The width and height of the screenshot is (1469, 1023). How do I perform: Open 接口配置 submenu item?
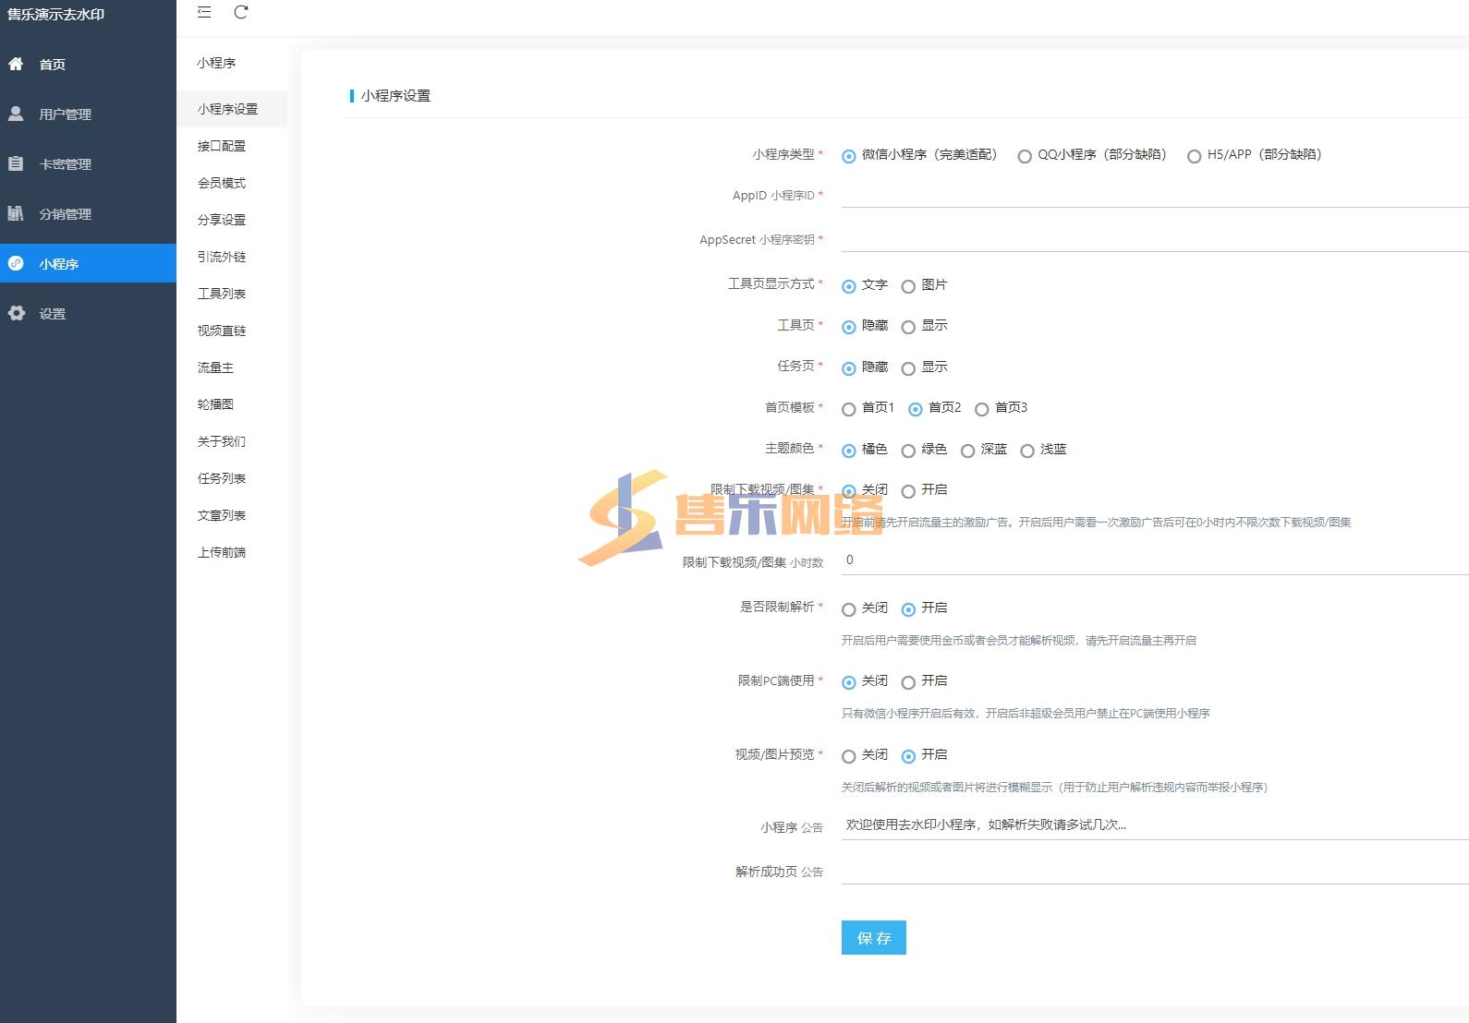pos(222,146)
